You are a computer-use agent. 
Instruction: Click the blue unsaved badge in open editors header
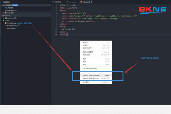click(15, 5)
